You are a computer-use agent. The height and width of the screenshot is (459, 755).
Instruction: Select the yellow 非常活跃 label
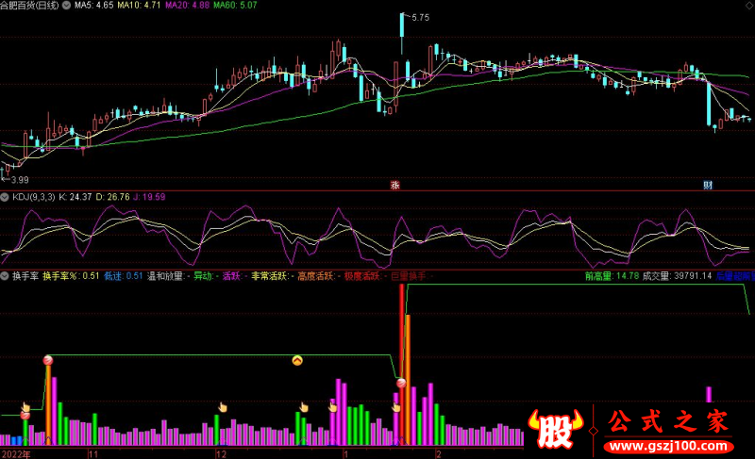[x=269, y=276]
